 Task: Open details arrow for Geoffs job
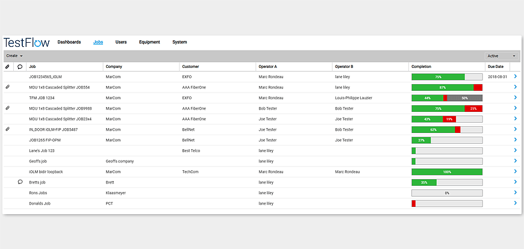click(516, 161)
